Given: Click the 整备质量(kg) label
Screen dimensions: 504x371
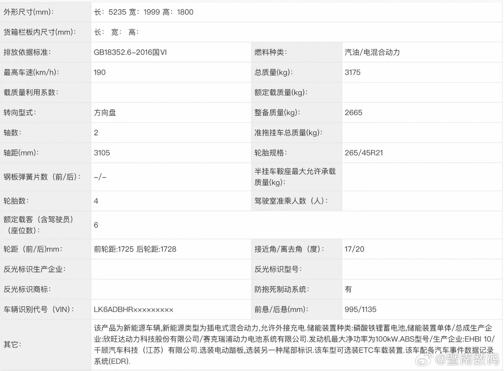Looking at the screenshot, I should click(277, 113).
